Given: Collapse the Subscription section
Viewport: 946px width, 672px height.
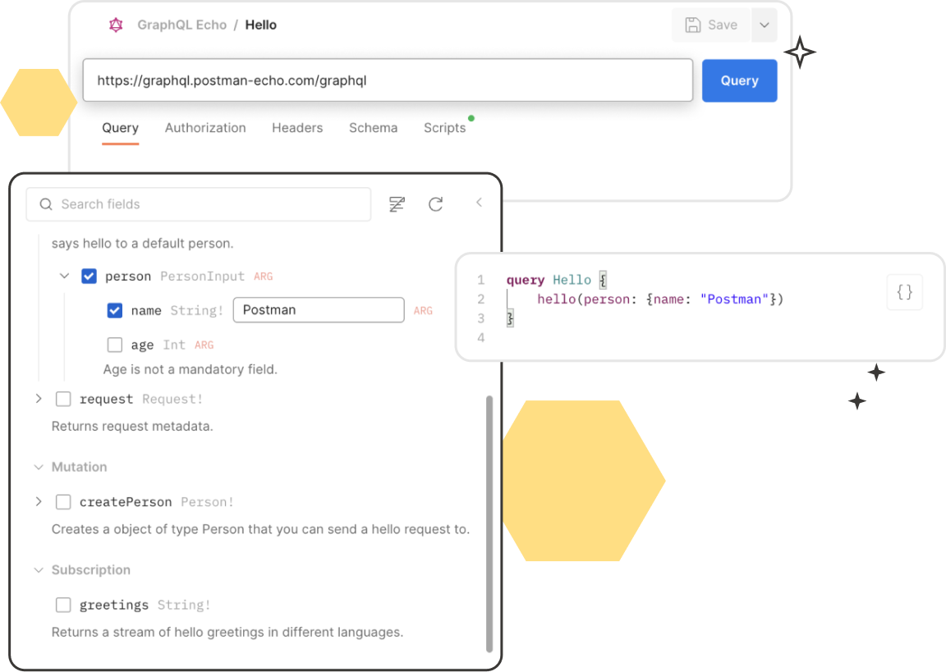Looking at the screenshot, I should click(39, 569).
